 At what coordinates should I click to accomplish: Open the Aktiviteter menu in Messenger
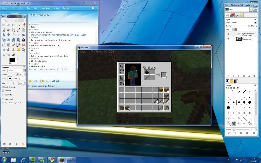46,8
